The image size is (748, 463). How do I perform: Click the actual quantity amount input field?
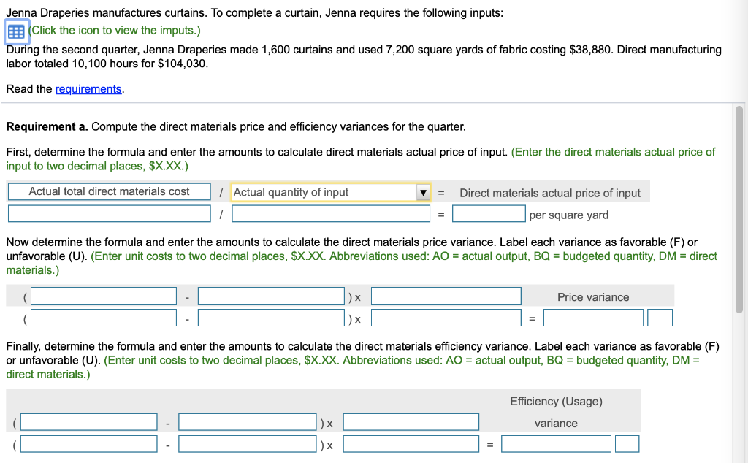click(330, 214)
